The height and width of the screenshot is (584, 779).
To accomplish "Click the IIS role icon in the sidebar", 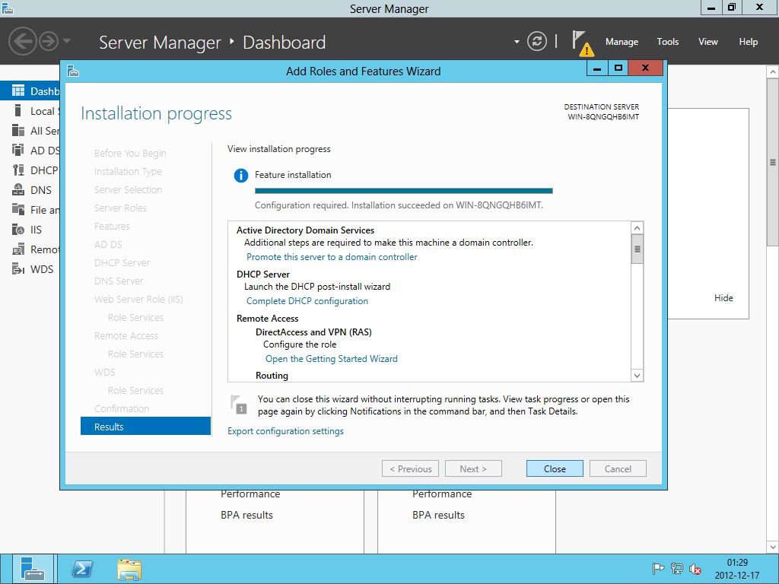I will pyautogui.click(x=18, y=230).
